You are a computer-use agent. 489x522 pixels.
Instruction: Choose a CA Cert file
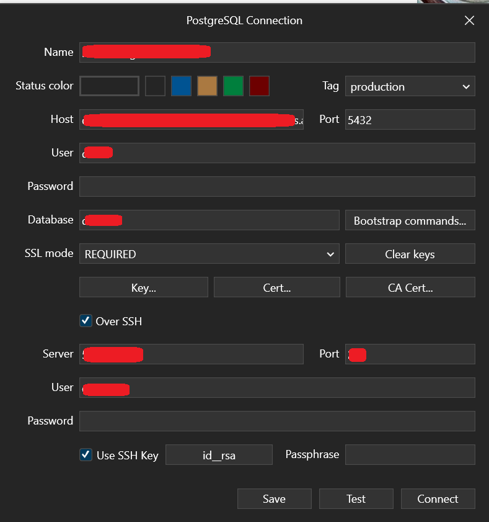click(x=410, y=287)
